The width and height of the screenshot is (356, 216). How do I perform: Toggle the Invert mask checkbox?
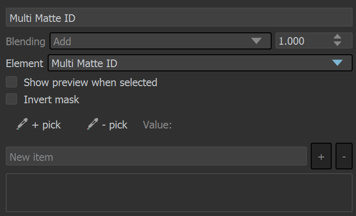point(11,99)
